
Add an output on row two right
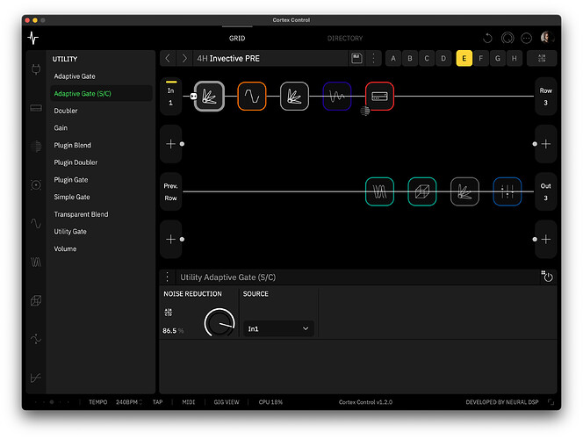click(x=545, y=144)
